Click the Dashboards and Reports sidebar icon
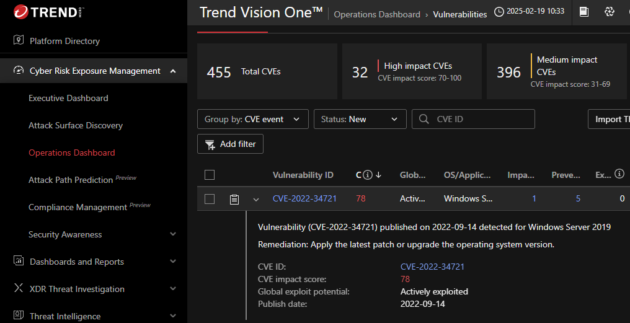This screenshot has width=630, height=323. [x=18, y=262]
